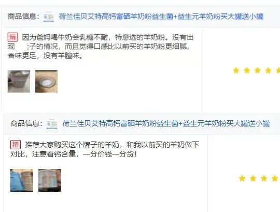Open second review's blue package photo
280x212 pixels.
pos(22,180)
